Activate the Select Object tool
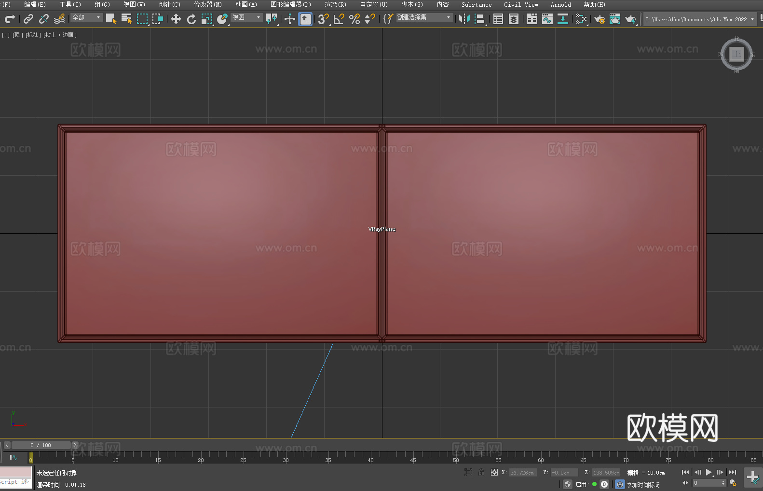Viewport: 763px width, 491px height. tap(111, 19)
